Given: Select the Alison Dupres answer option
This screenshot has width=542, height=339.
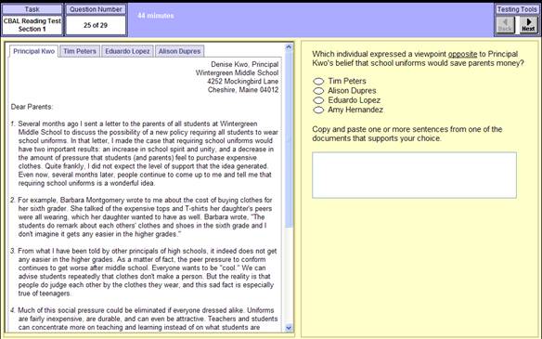Looking at the screenshot, I should point(318,91).
